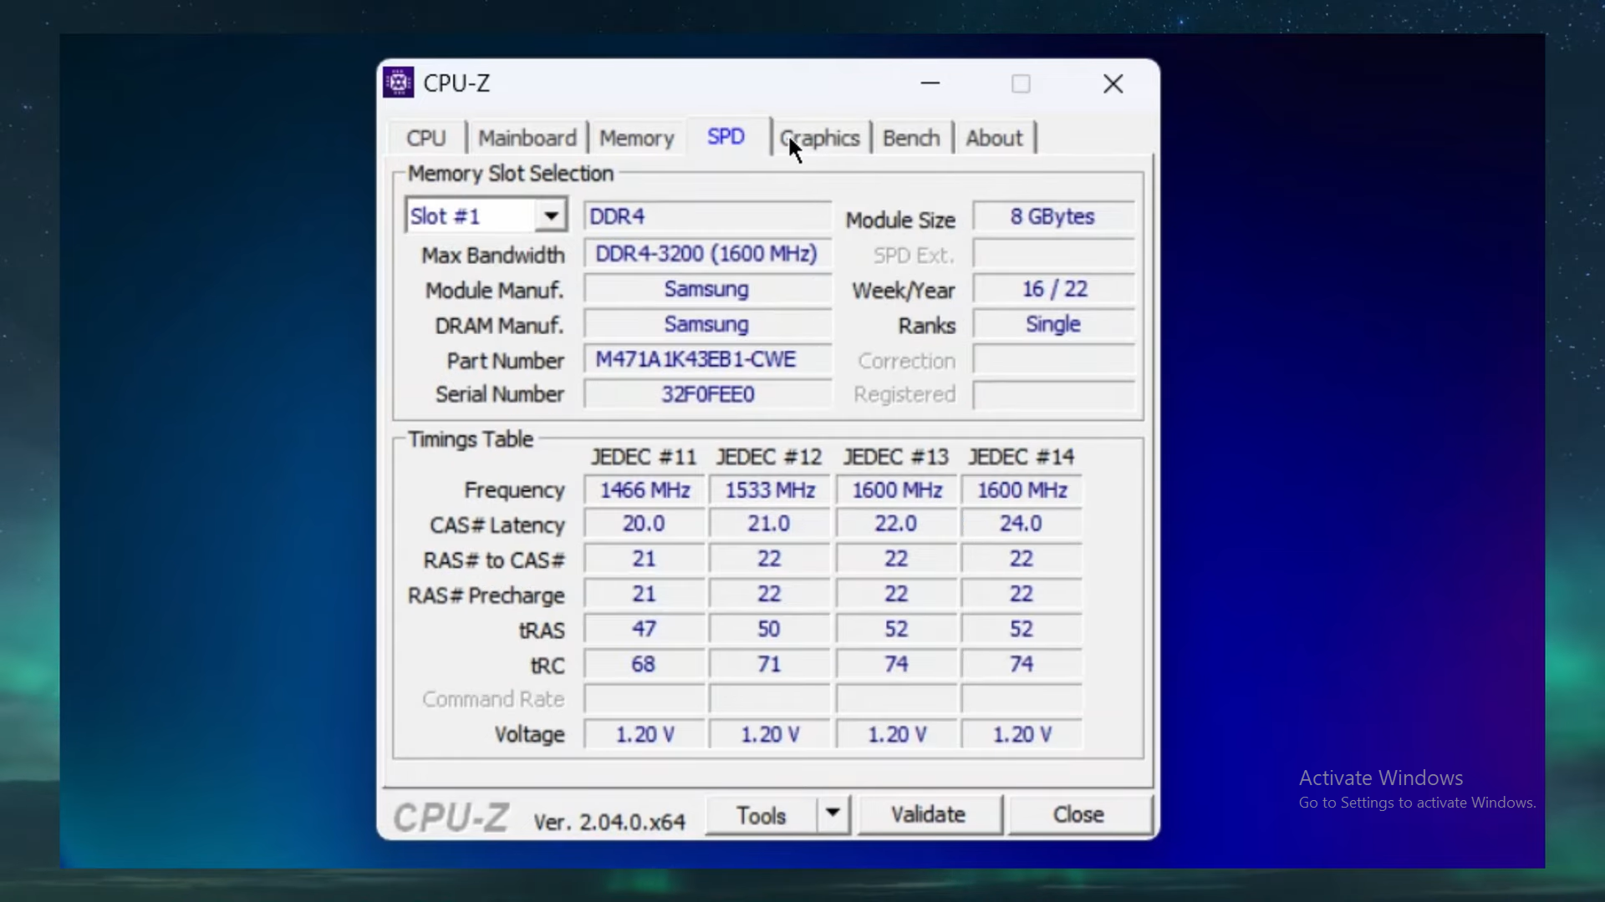
Task: Click the Tools button
Action: [761, 815]
